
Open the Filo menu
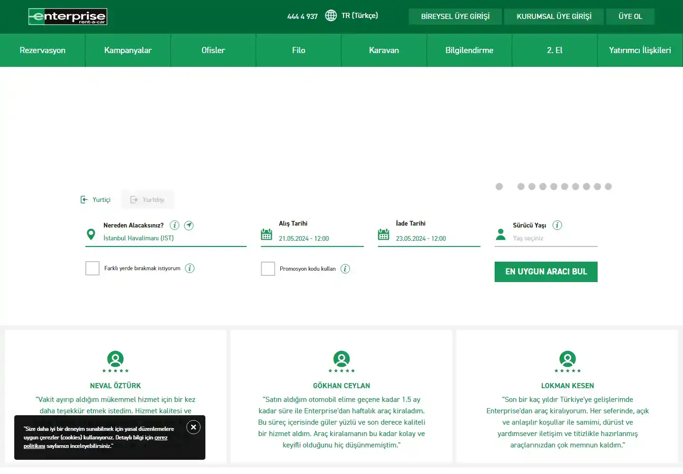tap(299, 50)
